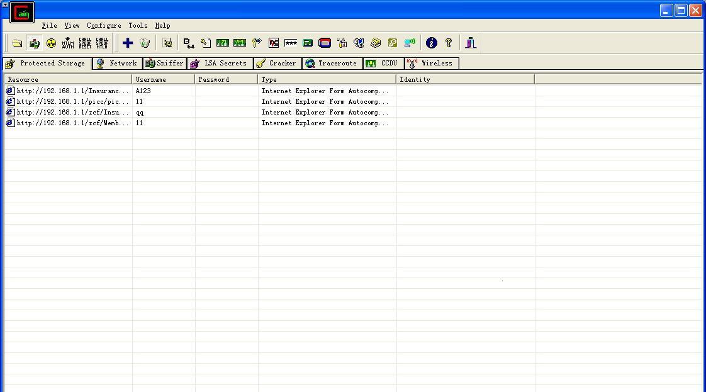The width and height of the screenshot is (706, 392).
Task: Open the Base64 decoder tool icon
Action: pos(188,43)
